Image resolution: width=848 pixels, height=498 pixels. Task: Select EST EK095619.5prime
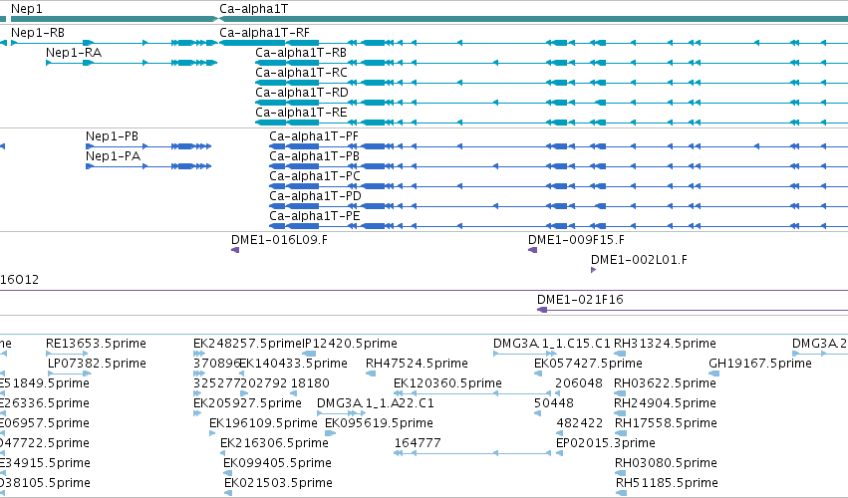pos(379,424)
